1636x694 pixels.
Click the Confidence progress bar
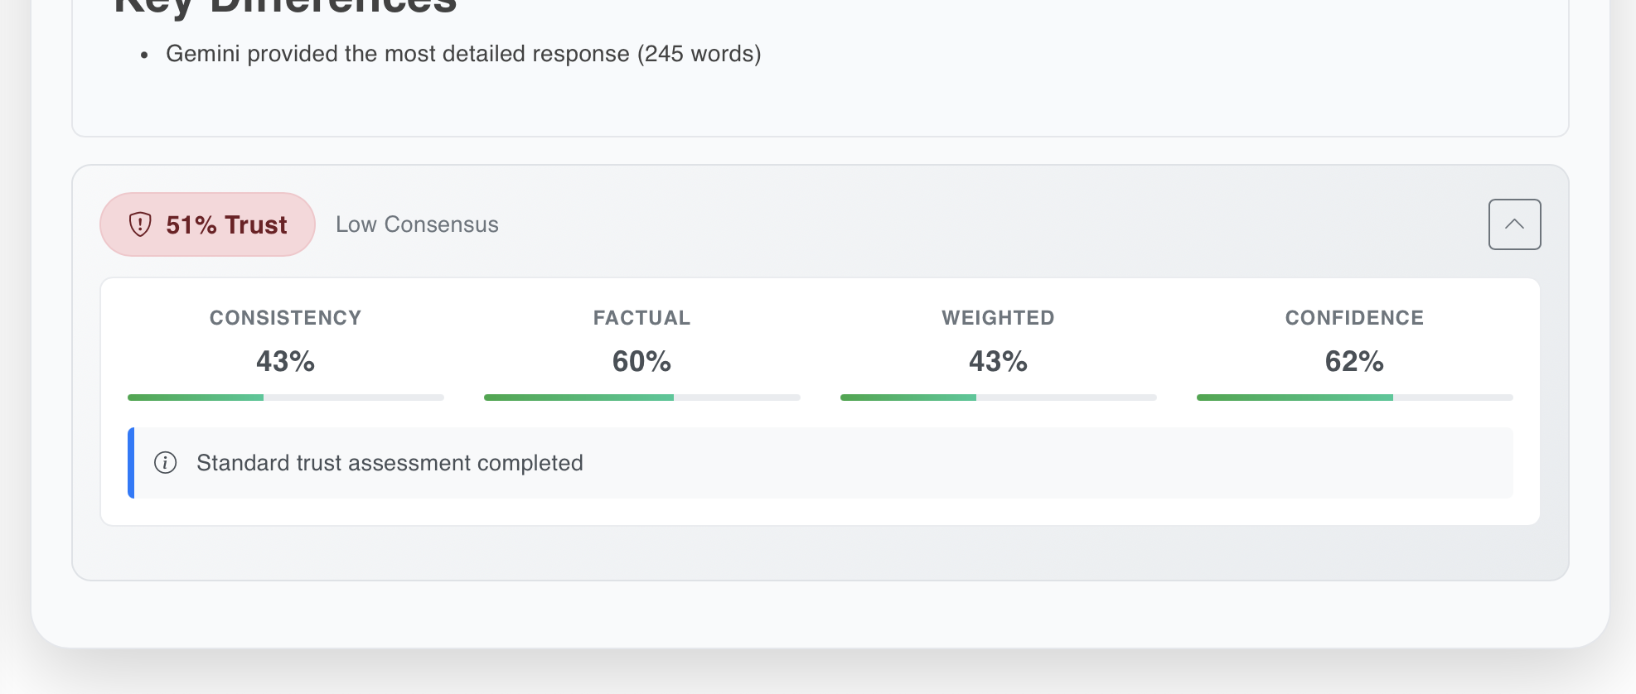1354,398
